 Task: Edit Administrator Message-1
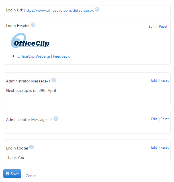click(x=154, y=80)
